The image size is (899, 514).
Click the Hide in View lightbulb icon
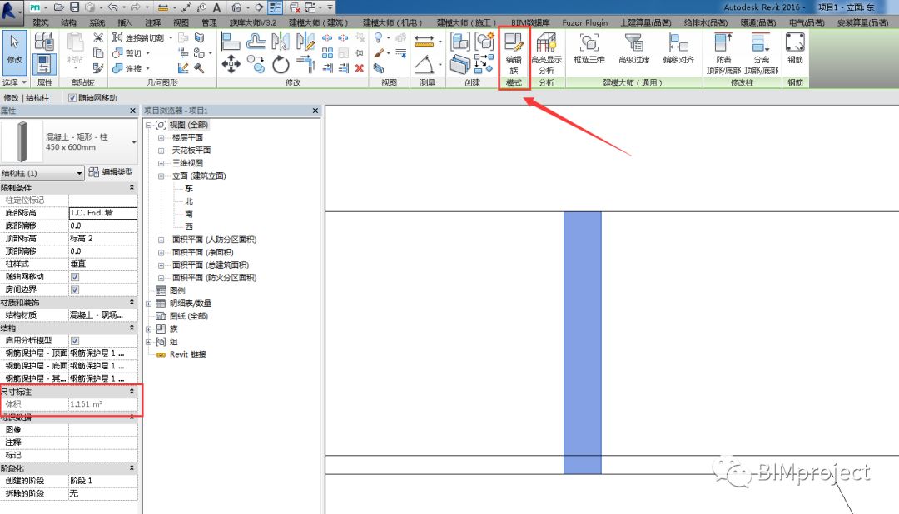point(379,37)
